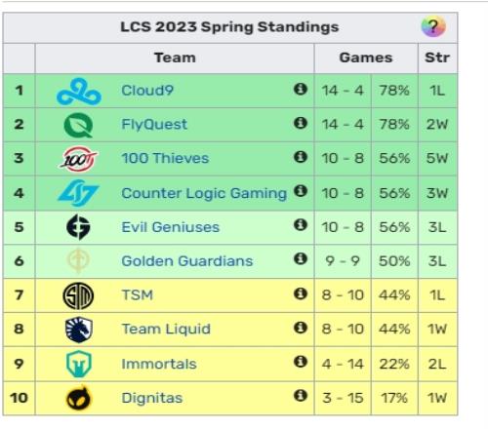Open the Evil Geniuses team link
This screenshot has width=488, height=429.
tap(171, 227)
